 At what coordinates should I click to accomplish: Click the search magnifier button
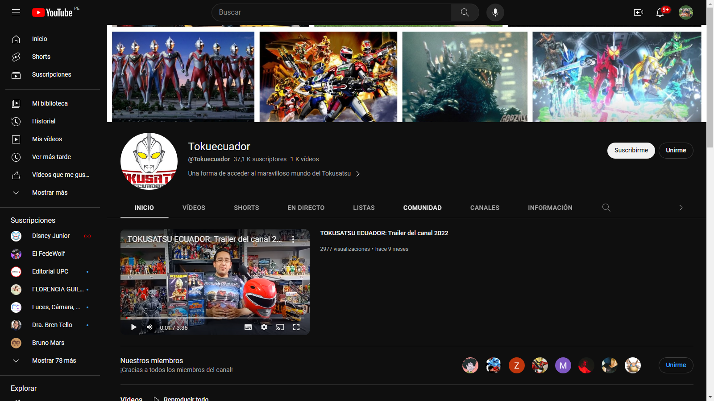465,12
